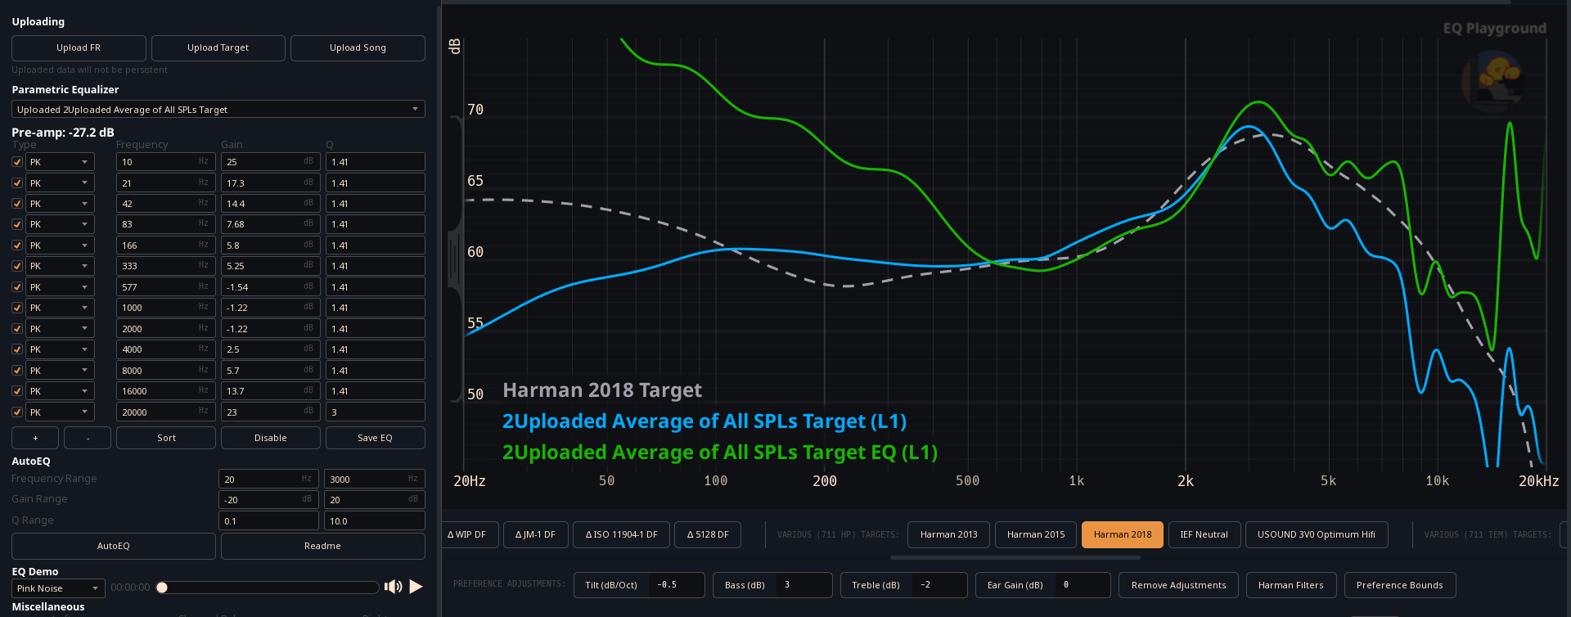Select the Harman 2013 target
The height and width of the screenshot is (617, 1571).
[948, 534]
